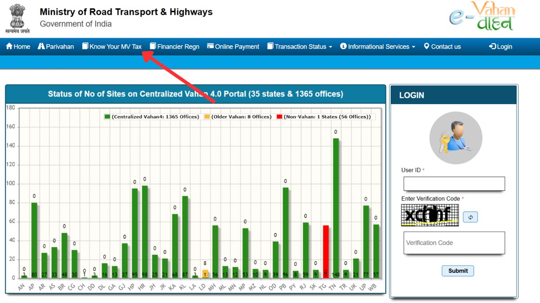Click the location pin icon next to Contact us

(x=426, y=46)
